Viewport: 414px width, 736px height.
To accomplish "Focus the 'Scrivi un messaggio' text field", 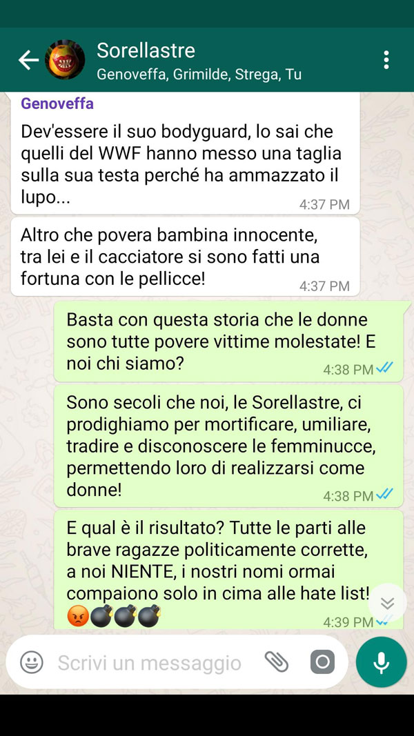I will click(x=149, y=663).
